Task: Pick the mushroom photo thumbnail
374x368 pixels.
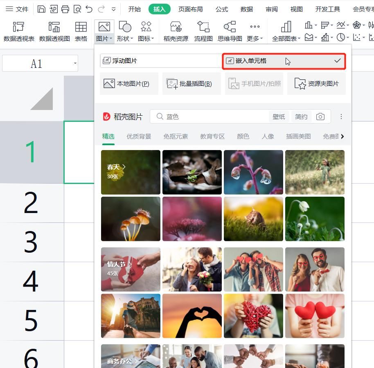Action: pos(131,219)
